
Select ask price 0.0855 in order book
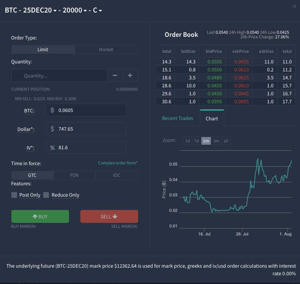point(242,102)
